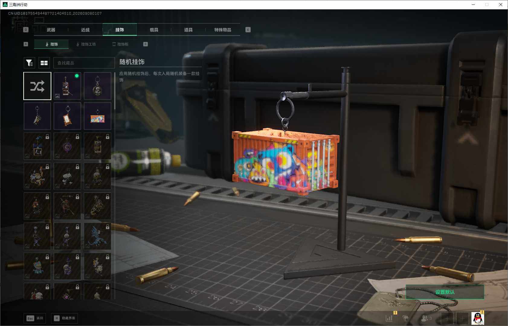Click the H 隐藏界面 hide interface button
This screenshot has width=508, height=326.
click(65, 318)
